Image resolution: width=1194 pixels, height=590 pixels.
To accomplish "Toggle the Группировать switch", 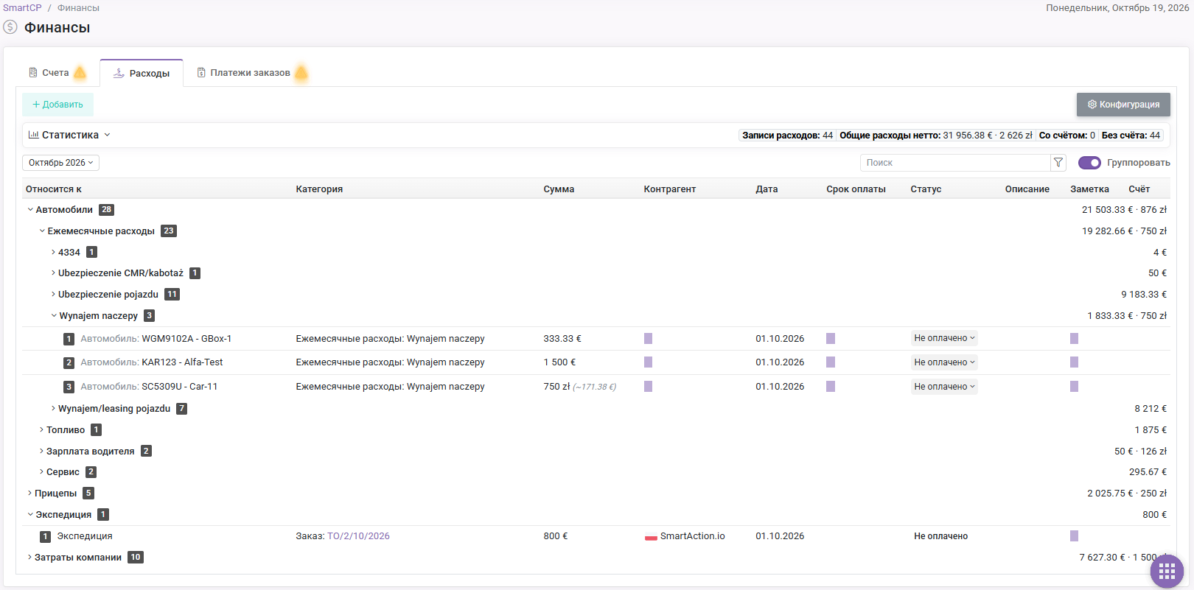I will (x=1089, y=163).
